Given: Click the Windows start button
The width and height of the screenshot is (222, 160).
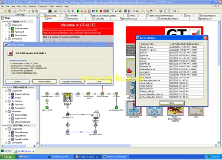Looking at the screenshot, I should pos(8,157).
